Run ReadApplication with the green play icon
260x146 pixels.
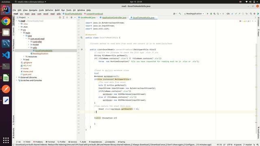[x=208, y=14]
